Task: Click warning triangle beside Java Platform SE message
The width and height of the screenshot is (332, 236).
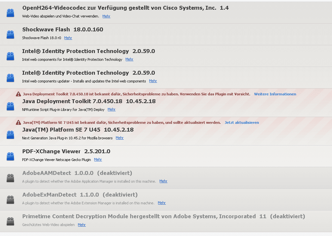Action: [x=18, y=122]
